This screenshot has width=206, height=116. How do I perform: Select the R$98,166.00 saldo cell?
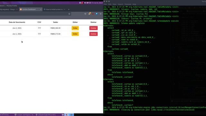click(55, 28)
